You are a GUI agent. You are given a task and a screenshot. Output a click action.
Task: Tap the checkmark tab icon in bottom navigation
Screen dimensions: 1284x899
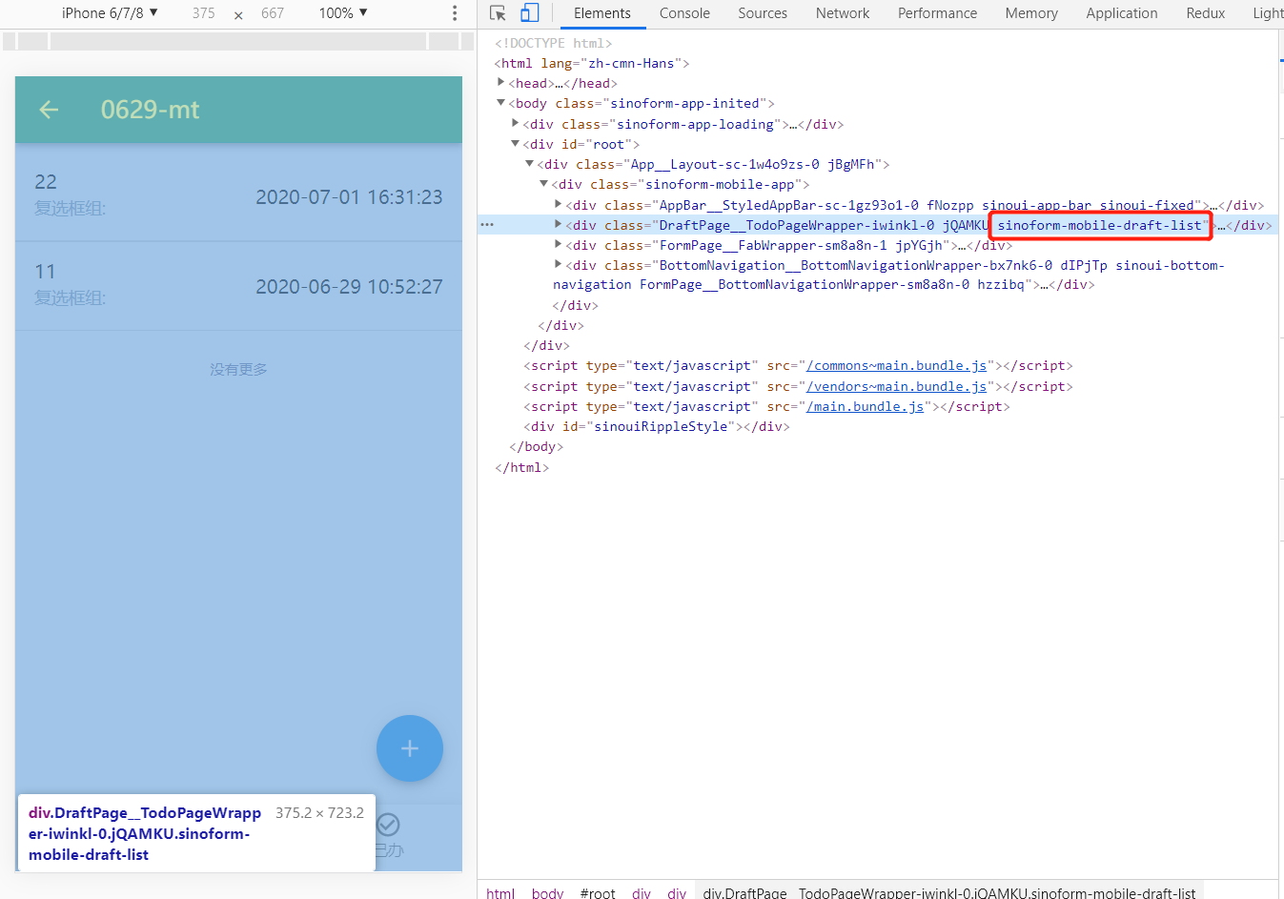pos(388,825)
